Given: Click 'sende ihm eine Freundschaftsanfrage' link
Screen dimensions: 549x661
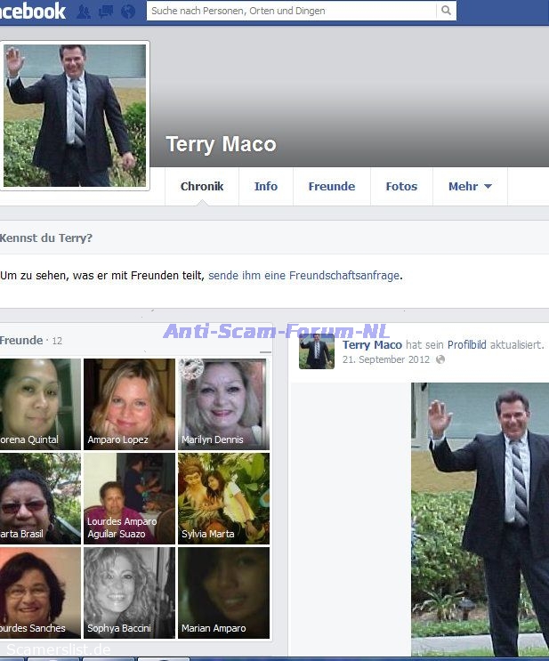Looking at the screenshot, I should point(303,276).
